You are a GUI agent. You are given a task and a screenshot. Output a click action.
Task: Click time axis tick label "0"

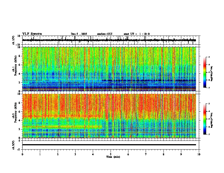point(22,154)
